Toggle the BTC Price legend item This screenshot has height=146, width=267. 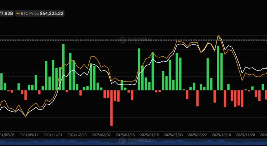coord(40,14)
